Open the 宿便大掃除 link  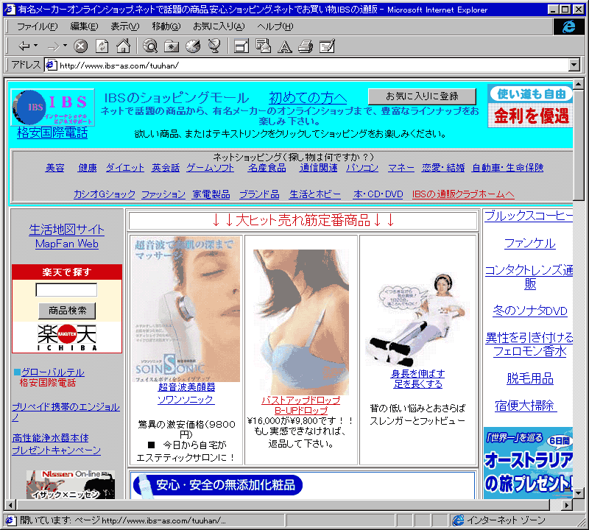pos(525,406)
